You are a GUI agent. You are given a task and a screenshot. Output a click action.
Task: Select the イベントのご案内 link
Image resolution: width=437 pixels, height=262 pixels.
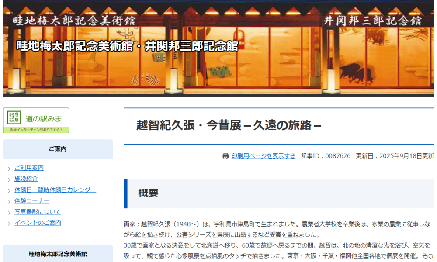coord(38,223)
